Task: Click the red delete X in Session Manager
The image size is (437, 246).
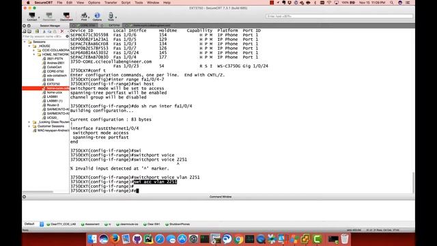Action: (x=62, y=31)
